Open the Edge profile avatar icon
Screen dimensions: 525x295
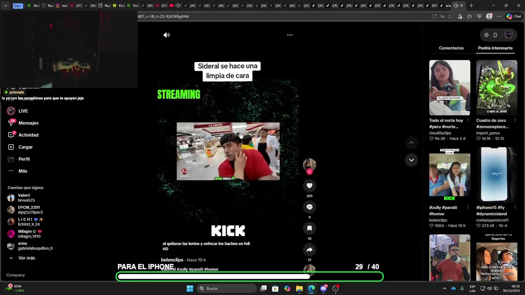tap(489, 16)
